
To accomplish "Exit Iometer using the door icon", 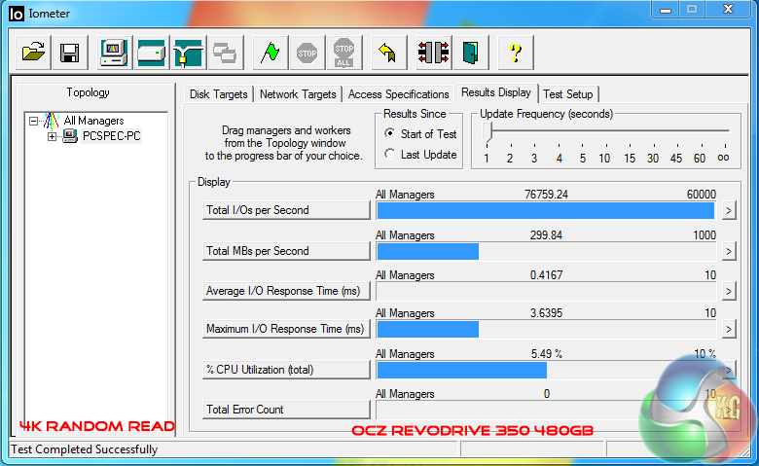I will pyautogui.click(x=471, y=52).
